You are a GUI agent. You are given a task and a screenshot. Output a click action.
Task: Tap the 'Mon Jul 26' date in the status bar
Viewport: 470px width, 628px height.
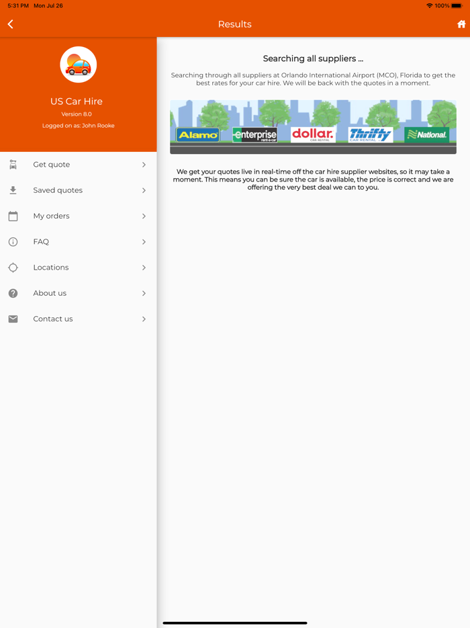48,5
